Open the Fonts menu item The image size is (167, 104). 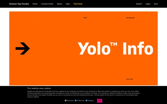[x=35, y=4]
